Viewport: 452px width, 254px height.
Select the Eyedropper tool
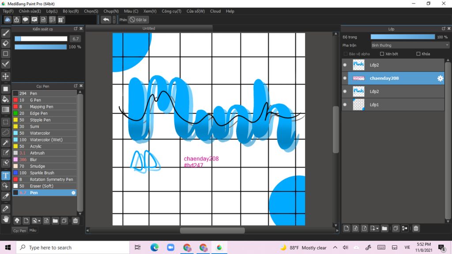point(5,209)
